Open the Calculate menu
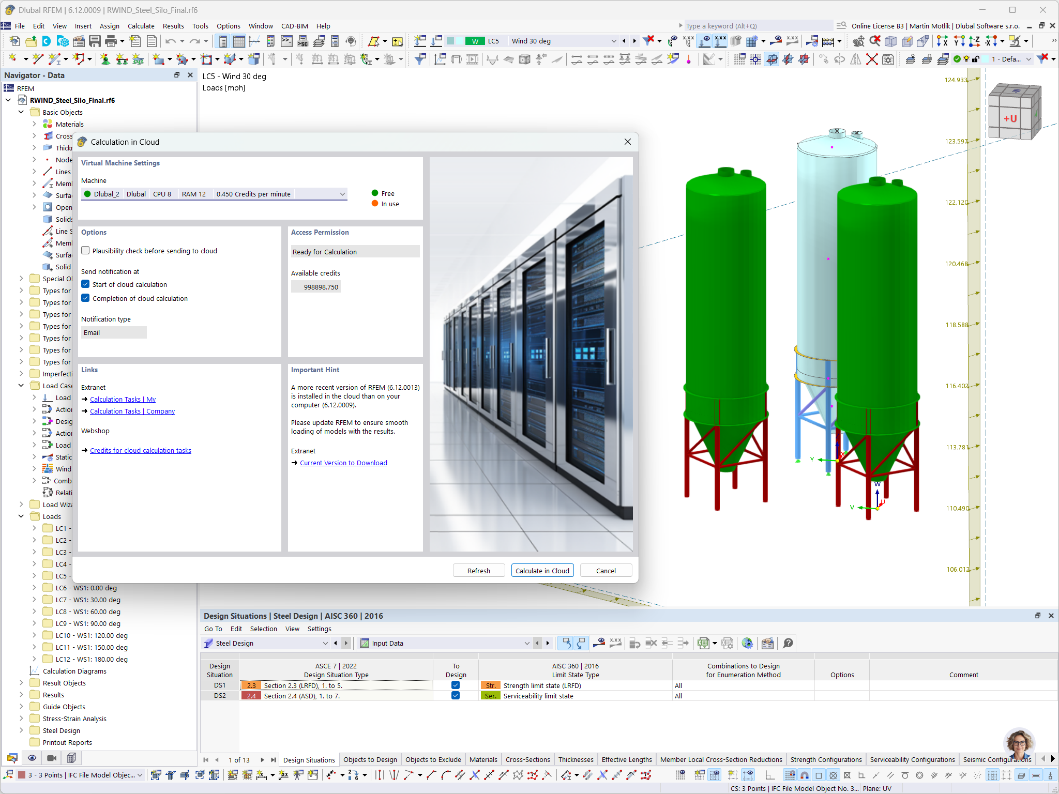Image resolution: width=1059 pixels, height=794 pixels. [141, 26]
